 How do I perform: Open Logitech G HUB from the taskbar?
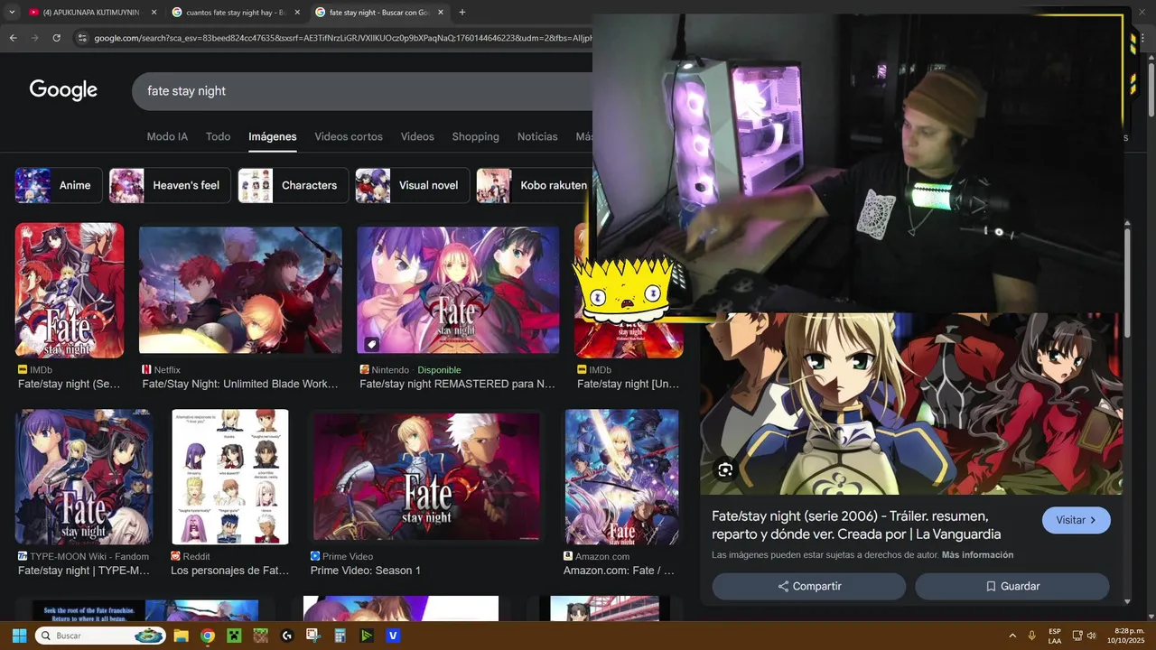pyautogui.click(x=287, y=636)
